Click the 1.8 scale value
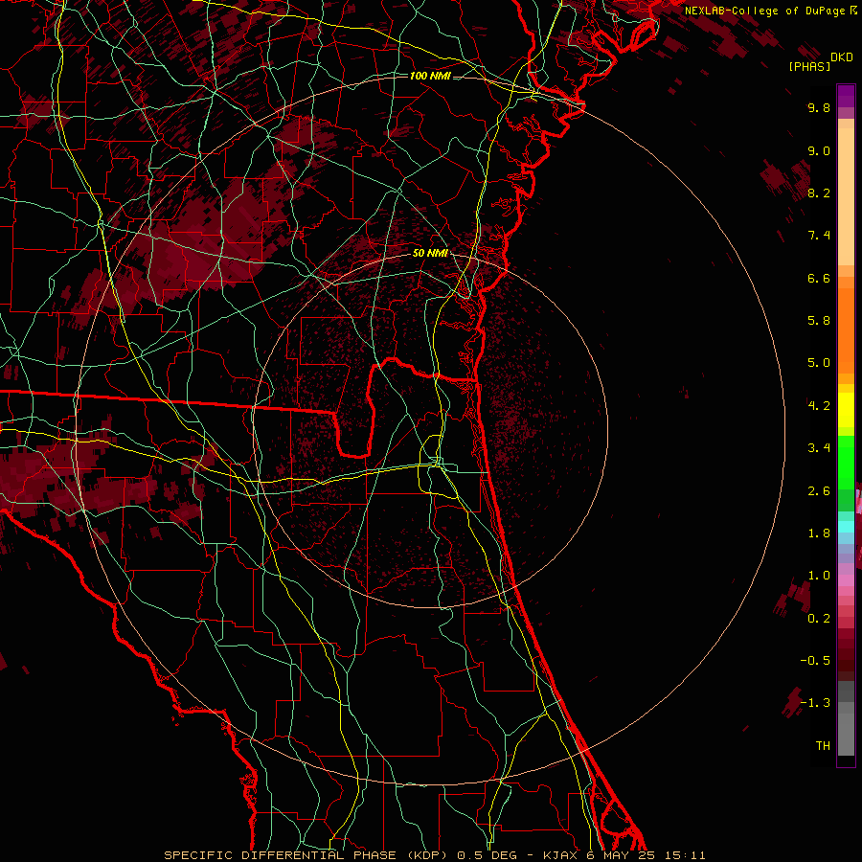The height and width of the screenshot is (862, 862). click(819, 533)
